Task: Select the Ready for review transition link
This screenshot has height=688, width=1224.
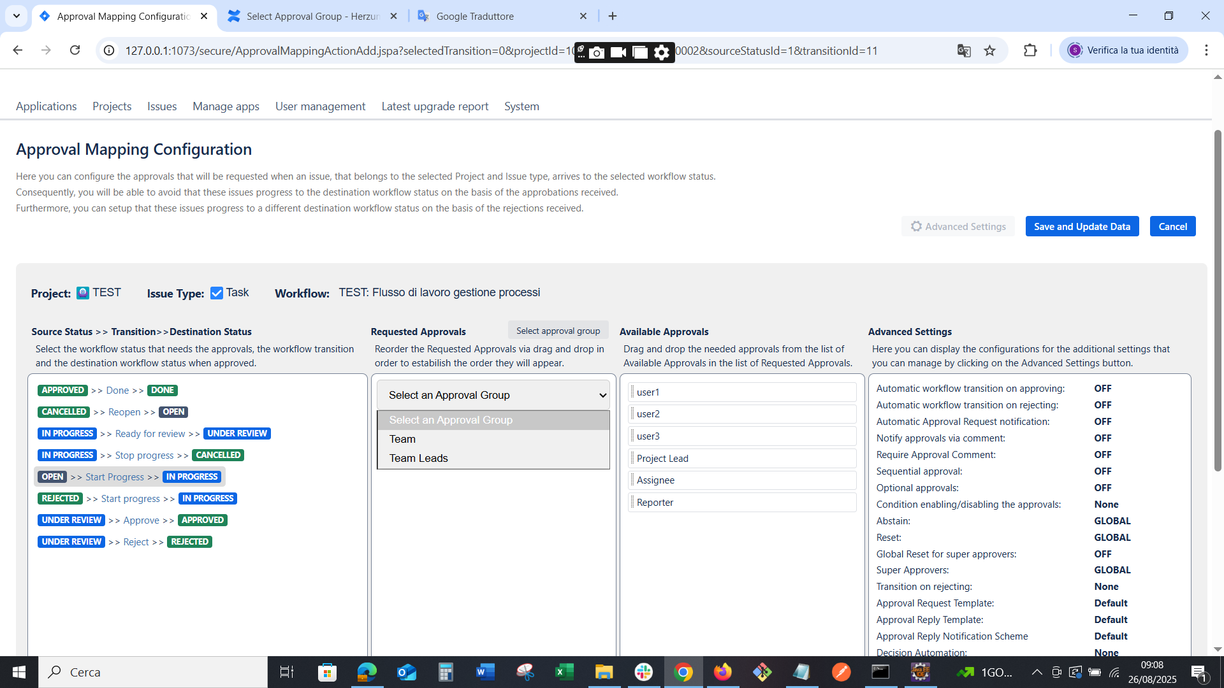Action: point(150,434)
